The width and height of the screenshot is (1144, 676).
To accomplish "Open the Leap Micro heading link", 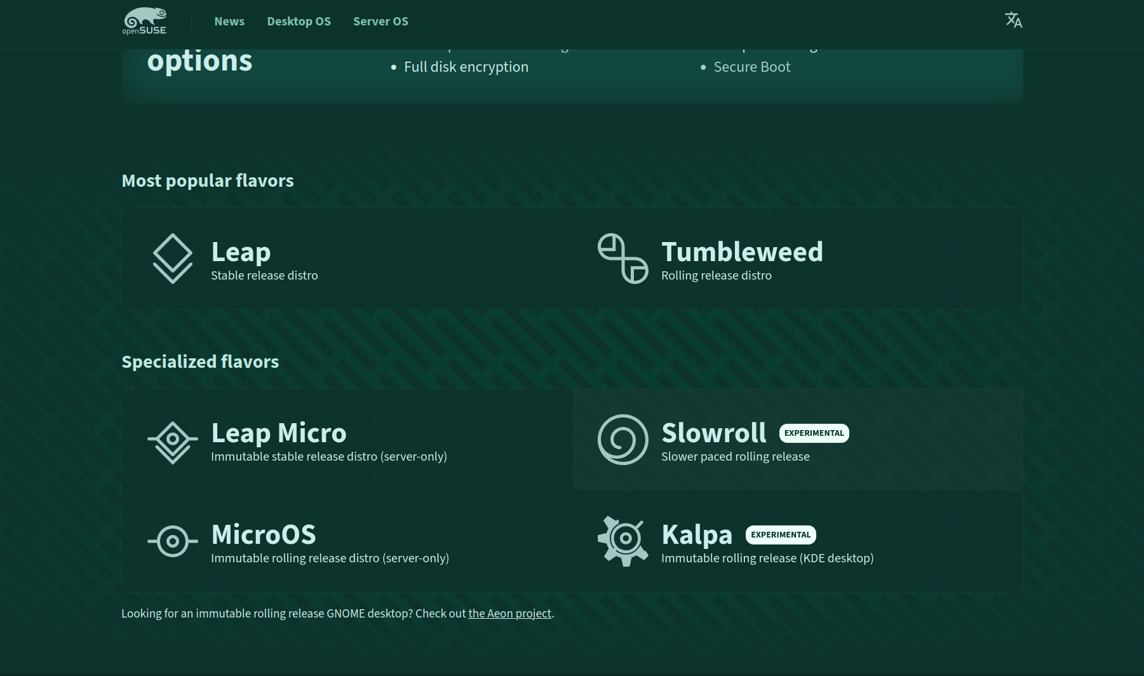I will pos(279,433).
